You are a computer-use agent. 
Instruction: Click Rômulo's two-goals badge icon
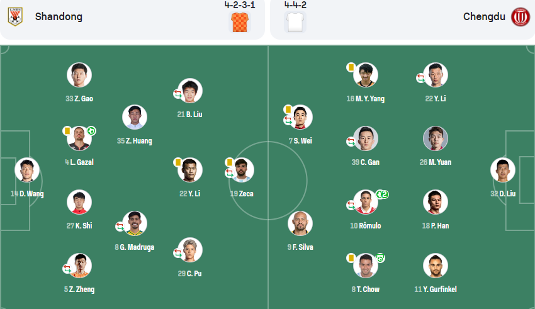coord(383,194)
